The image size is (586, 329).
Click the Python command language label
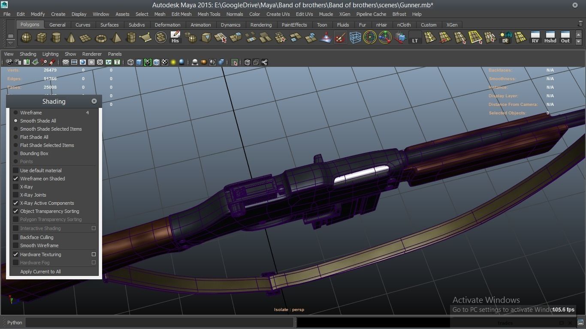15,323
